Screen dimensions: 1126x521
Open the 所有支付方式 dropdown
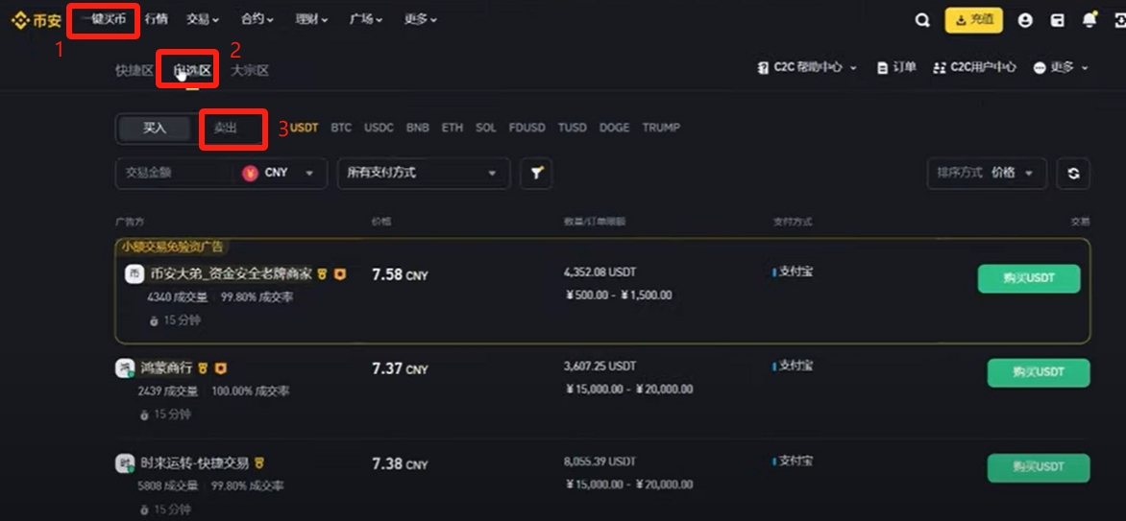(424, 173)
